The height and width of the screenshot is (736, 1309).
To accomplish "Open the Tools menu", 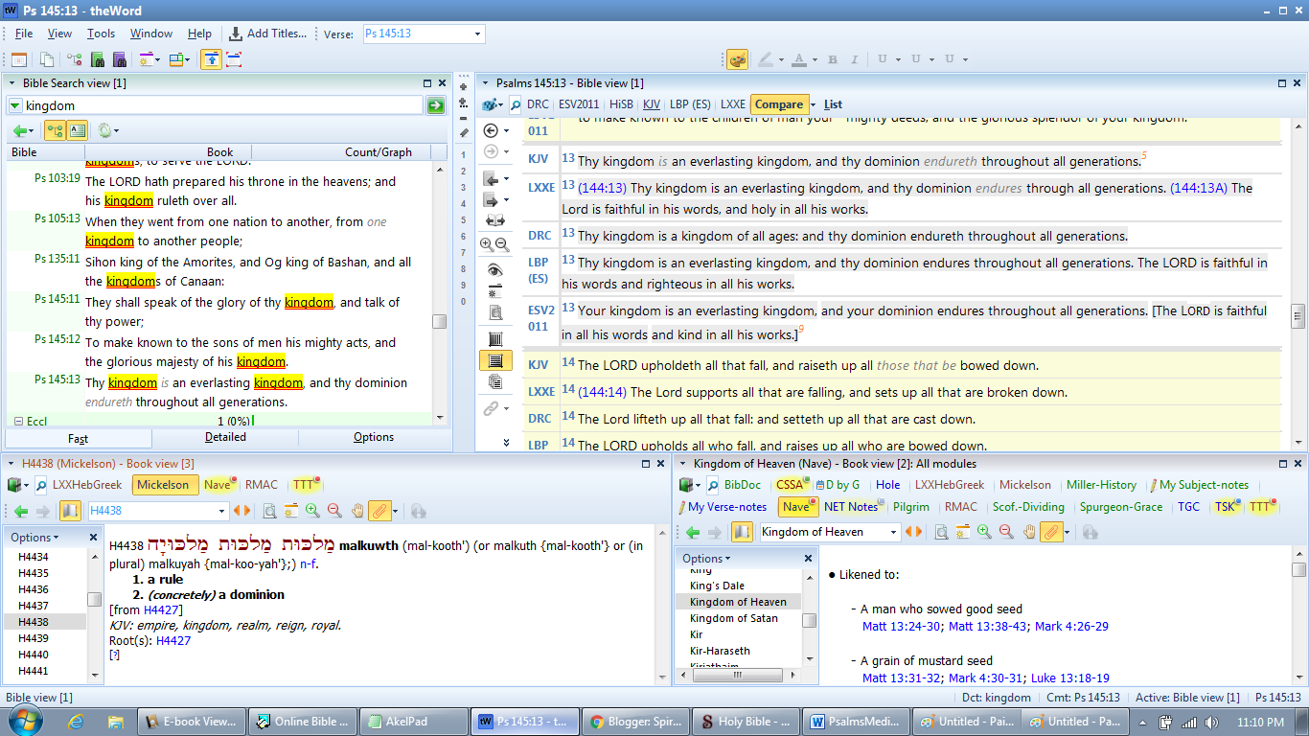I will 101,34.
